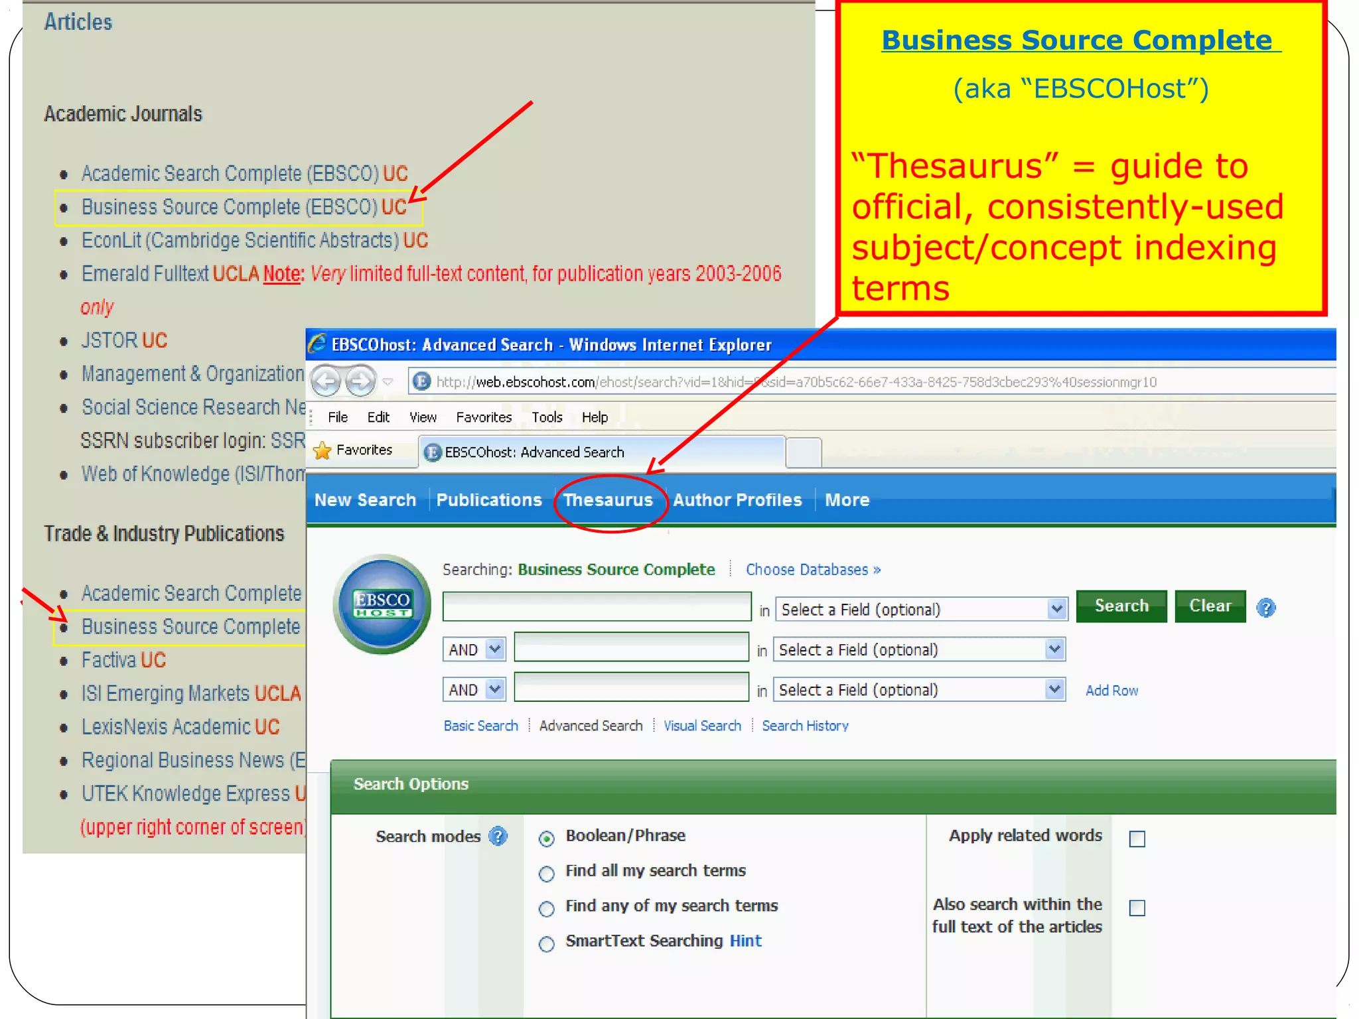Open ISI Emerging Markets link

[x=166, y=693]
